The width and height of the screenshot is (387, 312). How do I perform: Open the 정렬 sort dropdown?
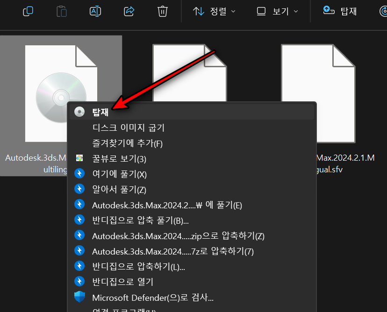214,11
